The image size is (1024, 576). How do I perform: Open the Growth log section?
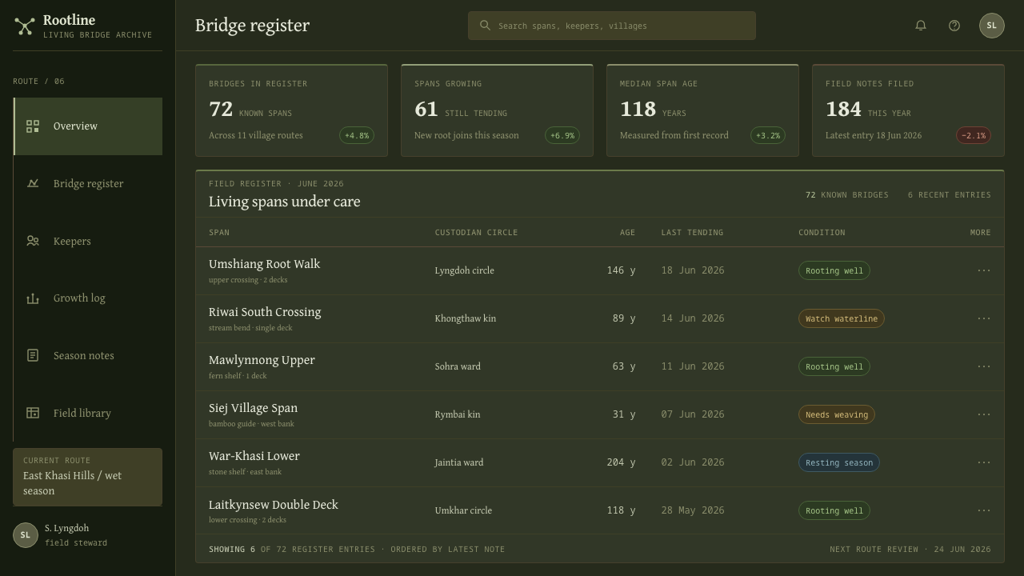click(x=88, y=298)
